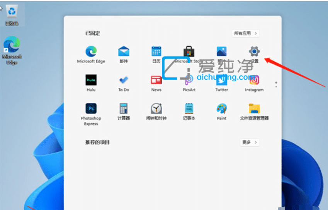
Task: Launch Microsoft Store from pinned apps
Action: (x=189, y=51)
